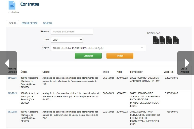Click the Contratos page heading

[30, 4]
